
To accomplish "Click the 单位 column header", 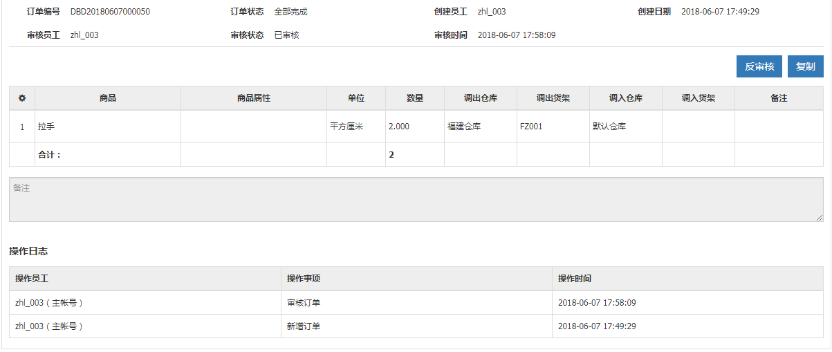I will [356, 98].
